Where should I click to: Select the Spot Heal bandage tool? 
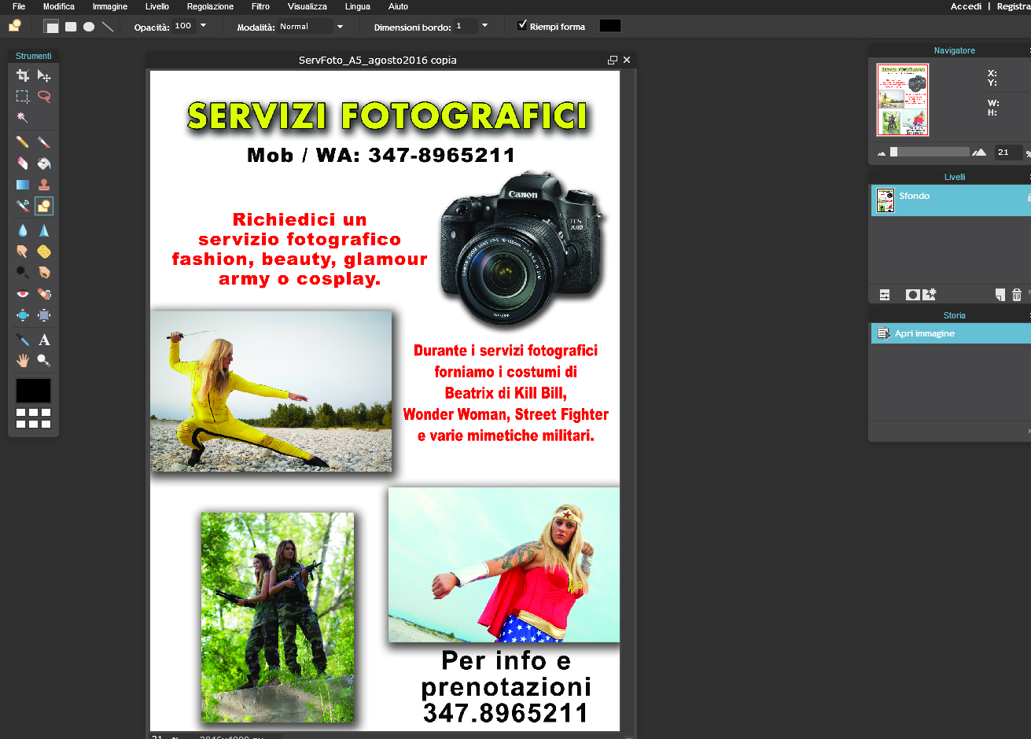[44, 293]
